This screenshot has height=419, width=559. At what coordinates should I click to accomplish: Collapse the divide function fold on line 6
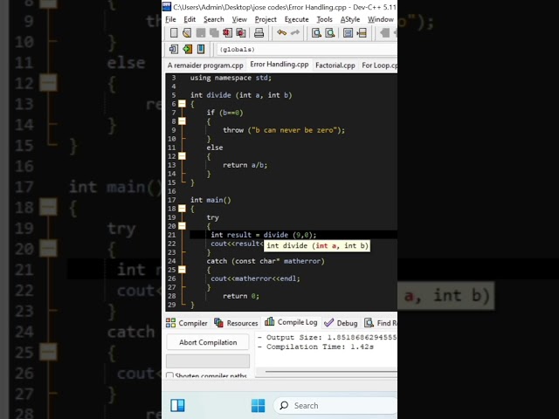(x=182, y=104)
